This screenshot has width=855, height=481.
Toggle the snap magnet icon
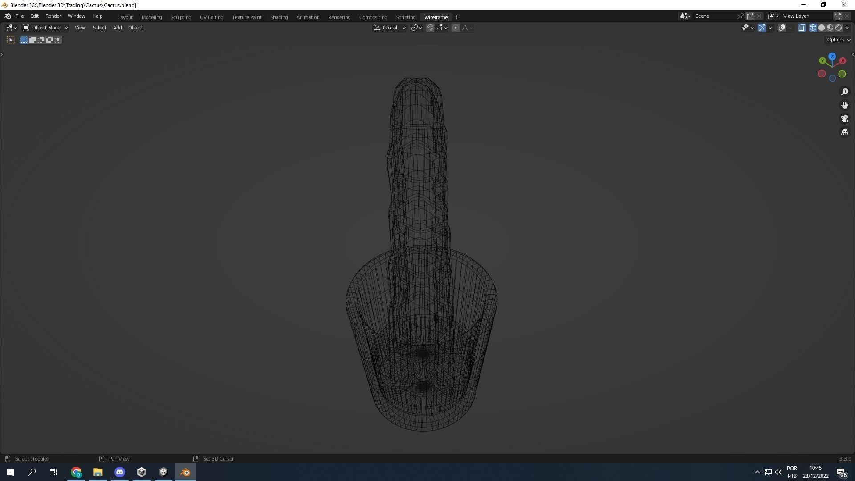click(x=430, y=28)
